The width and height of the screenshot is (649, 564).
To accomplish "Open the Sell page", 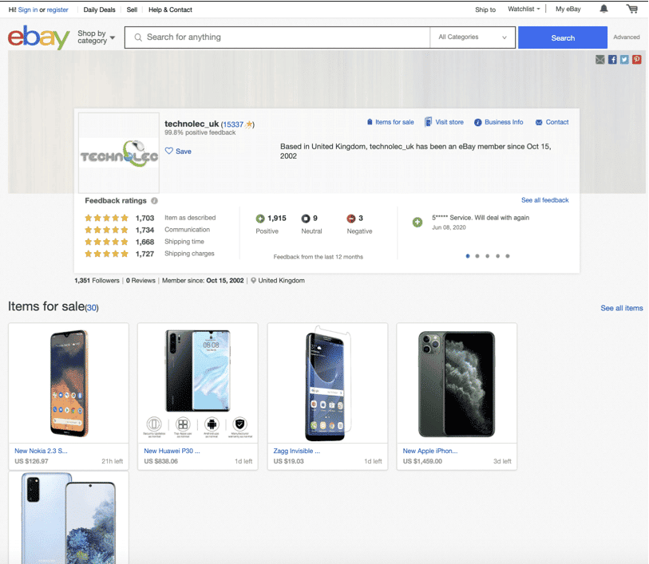I will [x=132, y=10].
